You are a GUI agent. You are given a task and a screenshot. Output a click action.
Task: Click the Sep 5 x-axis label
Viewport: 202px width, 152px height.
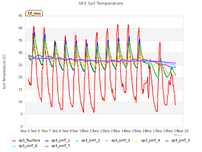[25, 131]
